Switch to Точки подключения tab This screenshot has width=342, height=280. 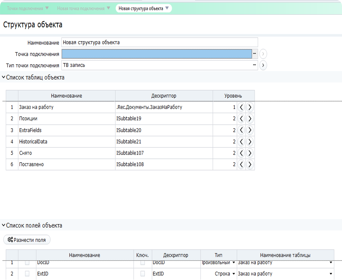25,8
